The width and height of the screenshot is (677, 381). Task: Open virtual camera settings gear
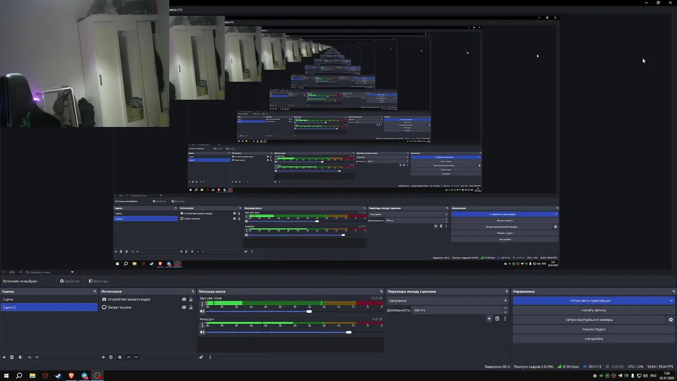pyautogui.click(x=671, y=320)
